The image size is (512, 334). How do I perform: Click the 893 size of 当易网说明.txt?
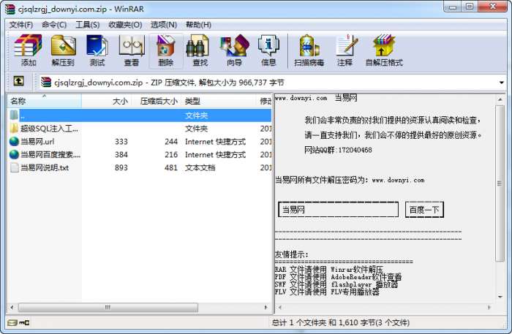(121, 167)
